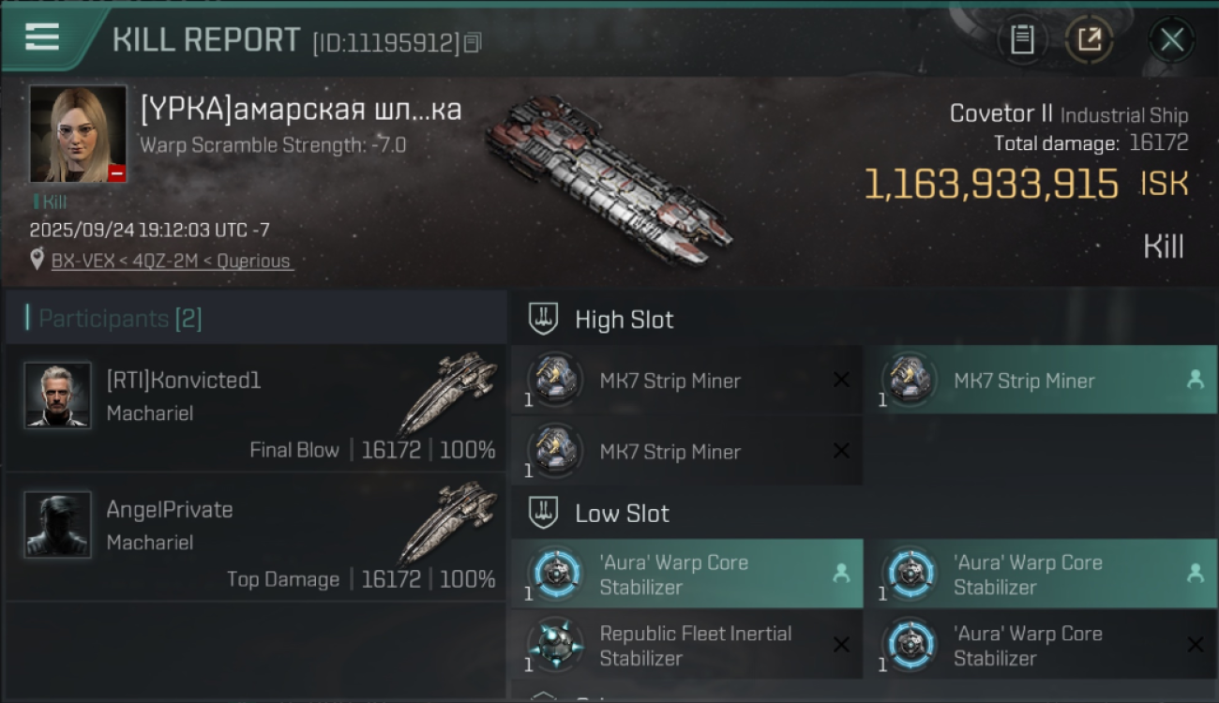
Task: Click the Covetor II ship name
Action: coord(1001,114)
